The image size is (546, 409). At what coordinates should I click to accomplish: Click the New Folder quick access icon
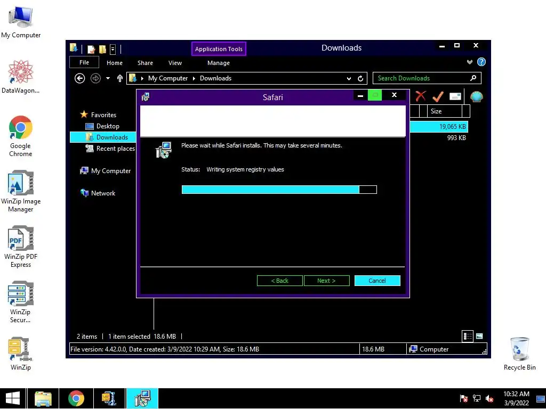(x=102, y=50)
